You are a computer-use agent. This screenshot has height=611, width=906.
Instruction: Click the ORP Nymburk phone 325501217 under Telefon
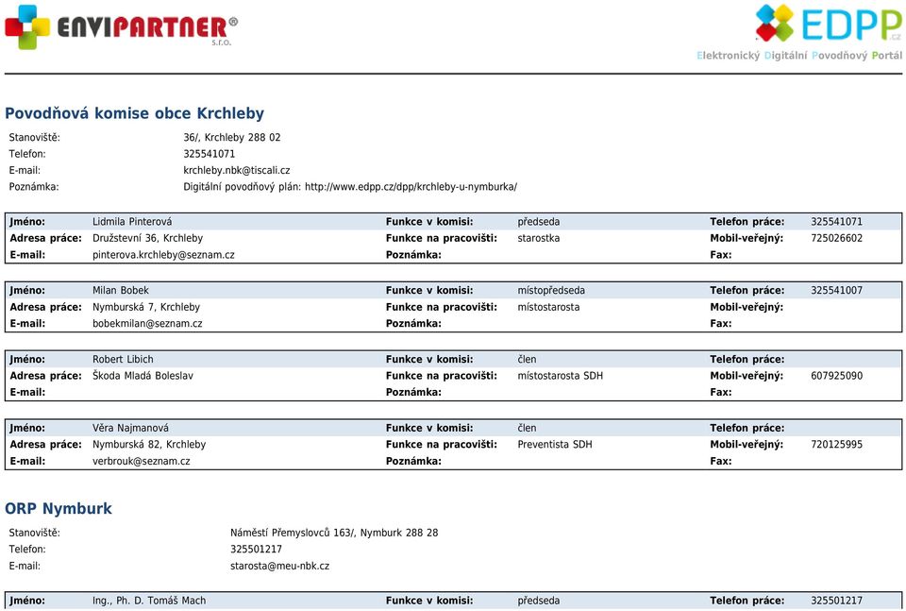pos(256,550)
